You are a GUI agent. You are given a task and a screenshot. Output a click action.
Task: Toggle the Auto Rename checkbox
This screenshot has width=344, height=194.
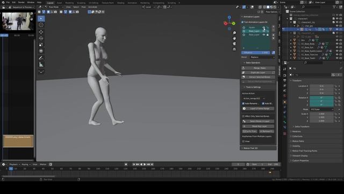point(243,103)
